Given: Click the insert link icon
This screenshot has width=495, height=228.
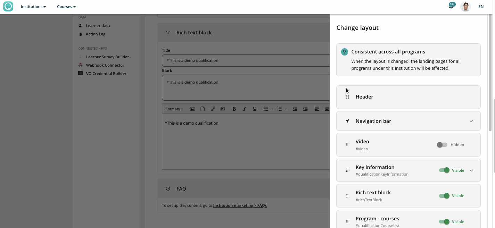Looking at the screenshot, I should (x=213, y=109).
